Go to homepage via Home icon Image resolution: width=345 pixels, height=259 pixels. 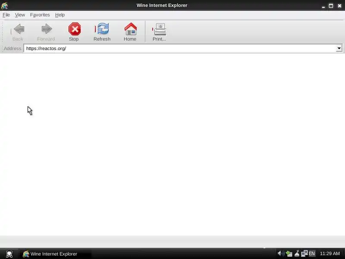pyautogui.click(x=131, y=29)
